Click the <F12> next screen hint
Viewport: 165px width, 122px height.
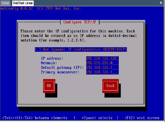pyautogui.click(x=142, y=118)
